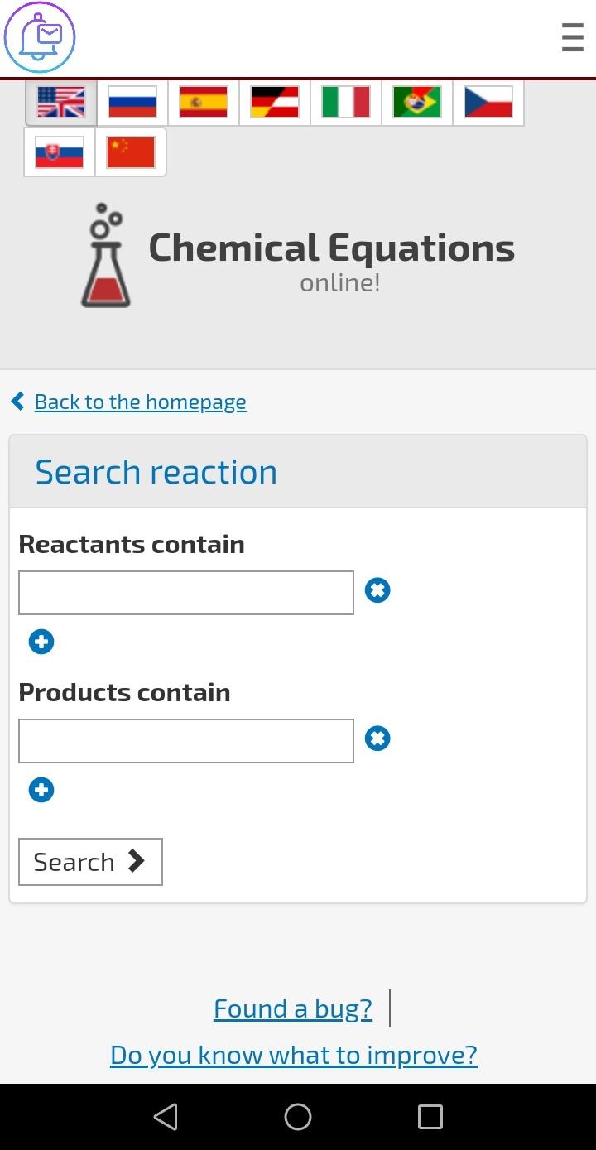
Task: Focus the Reactants contain input field
Action: (186, 593)
